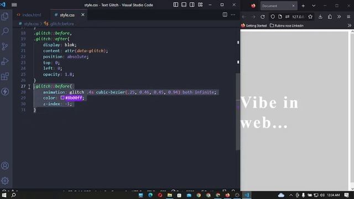Open the Extensions view

click(5, 76)
